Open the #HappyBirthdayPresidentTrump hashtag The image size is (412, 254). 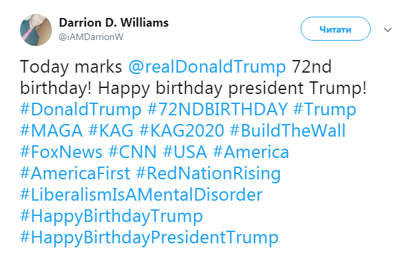point(149,238)
